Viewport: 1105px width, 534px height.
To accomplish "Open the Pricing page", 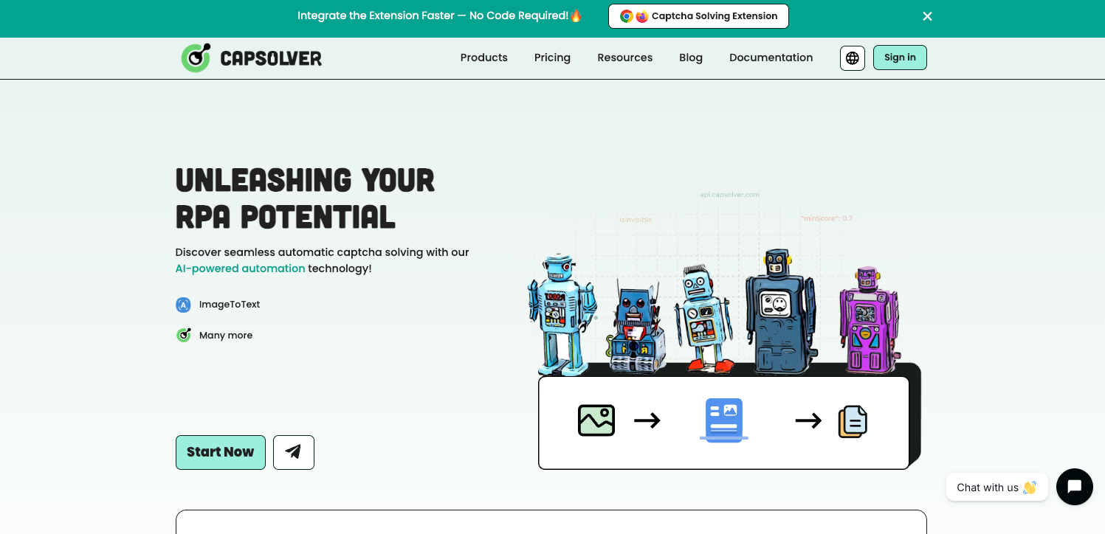I will pos(552,58).
